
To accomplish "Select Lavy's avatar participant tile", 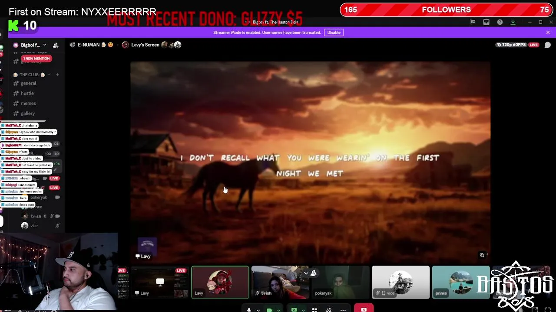I will coord(220,282).
